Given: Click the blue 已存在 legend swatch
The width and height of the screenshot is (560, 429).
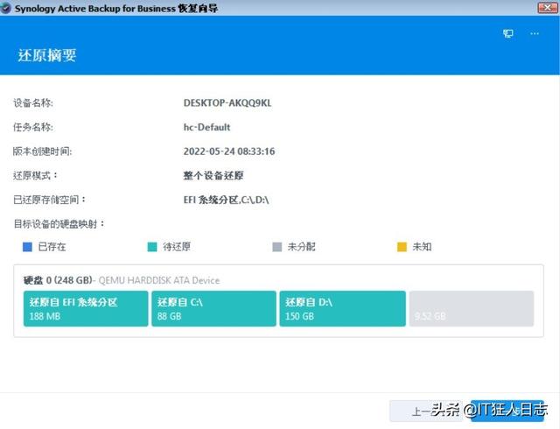Looking at the screenshot, I should point(27,247).
